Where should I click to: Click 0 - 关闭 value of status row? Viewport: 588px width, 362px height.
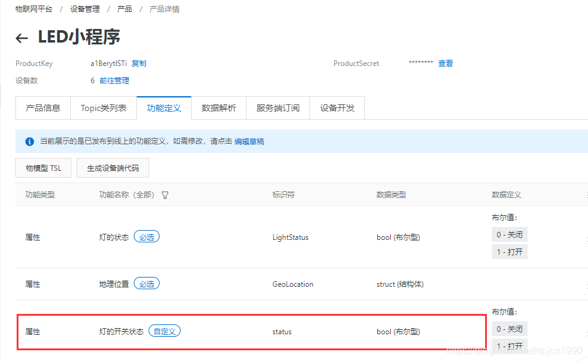click(x=510, y=329)
